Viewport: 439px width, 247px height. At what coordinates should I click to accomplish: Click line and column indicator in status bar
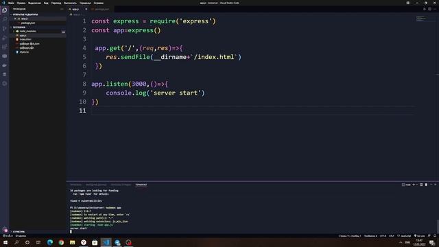350,236
